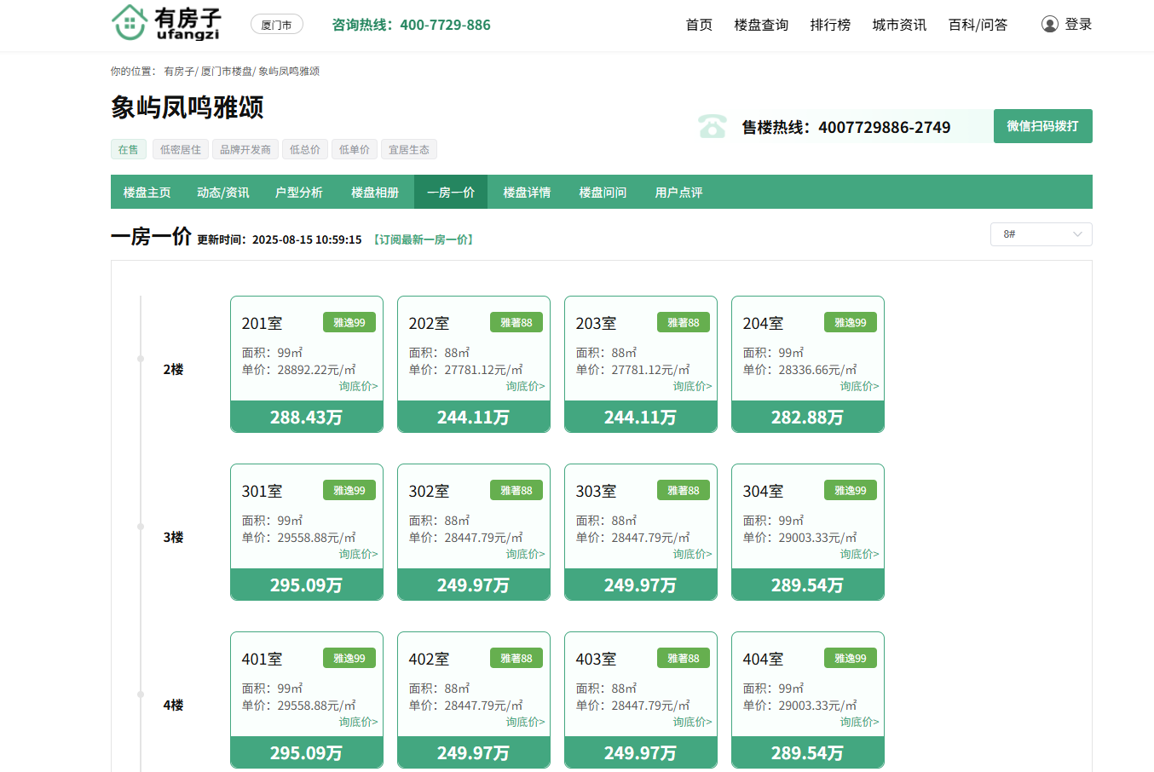Click the 低总价 tag
Viewport: 1154px width, 772px height.
point(304,149)
